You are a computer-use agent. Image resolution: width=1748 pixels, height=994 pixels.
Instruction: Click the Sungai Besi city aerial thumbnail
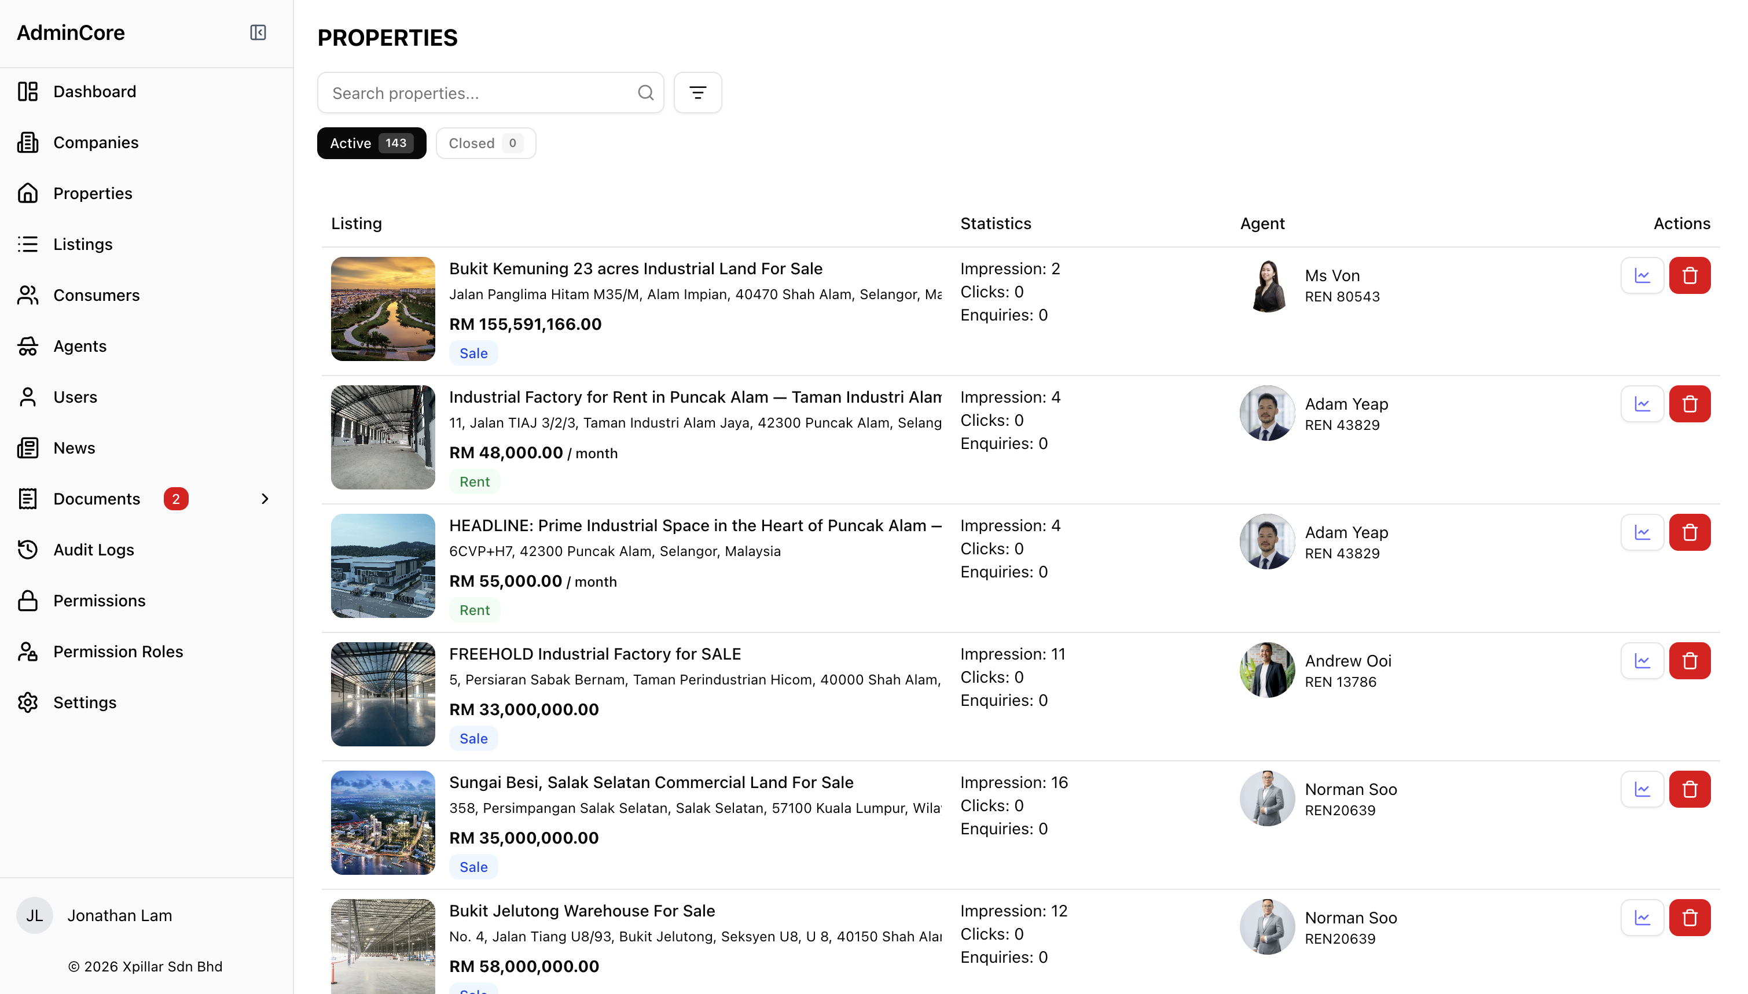coord(383,822)
